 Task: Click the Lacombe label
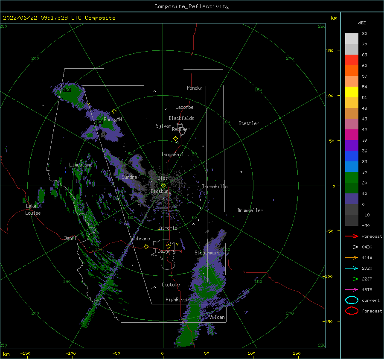pos(184,107)
